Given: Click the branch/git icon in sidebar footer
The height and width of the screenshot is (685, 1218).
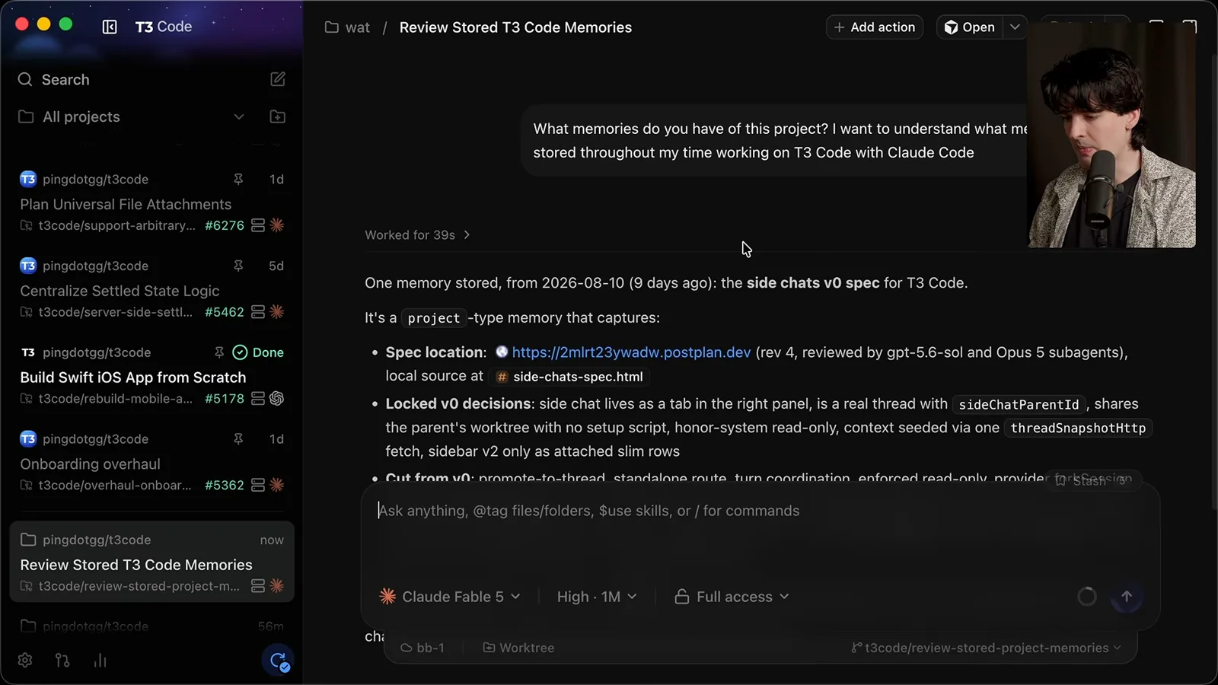Looking at the screenshot, I should [x=62, y=660].
